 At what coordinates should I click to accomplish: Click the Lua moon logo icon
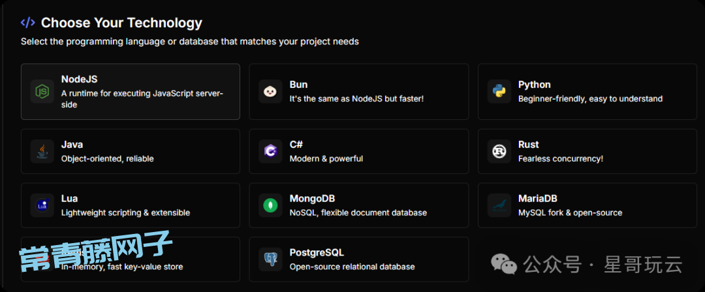(42, 205)
